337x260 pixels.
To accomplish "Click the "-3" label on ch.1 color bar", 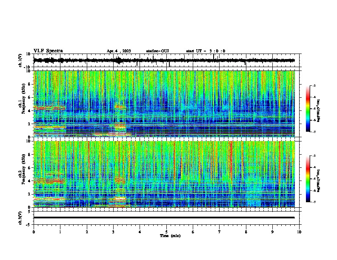I will tap(314, 85).
